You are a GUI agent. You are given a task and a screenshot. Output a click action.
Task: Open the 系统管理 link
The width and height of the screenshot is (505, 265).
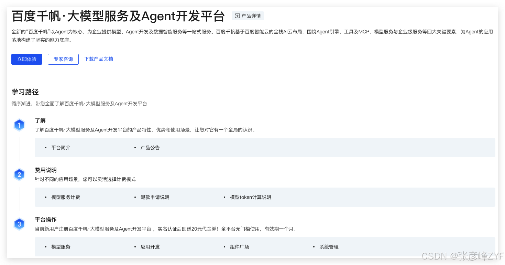pyautogui.click(x=329, y=247)
